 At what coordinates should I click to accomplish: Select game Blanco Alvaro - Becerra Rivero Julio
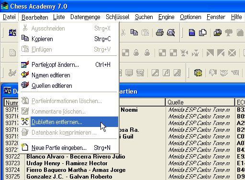pyautogui.click(x=76, y=157)
